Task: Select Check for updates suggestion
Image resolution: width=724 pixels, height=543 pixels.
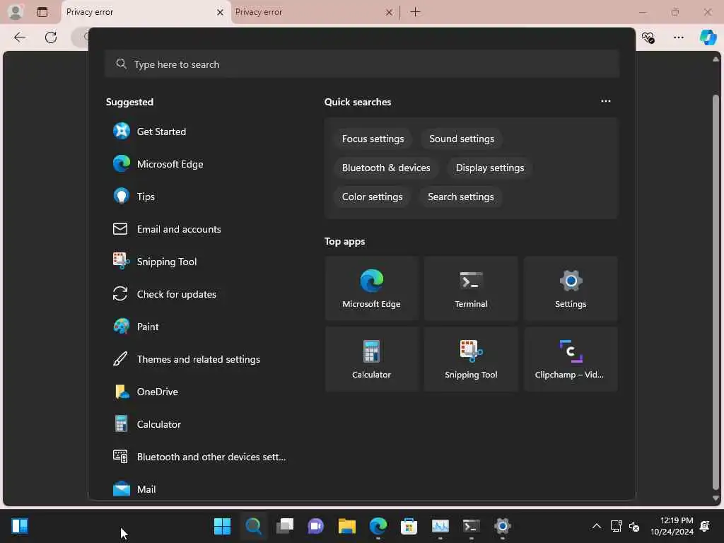Action: click(x=200, y=294)
